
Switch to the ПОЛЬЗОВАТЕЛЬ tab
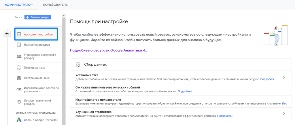pyautogui.click(x=55, y=5)
